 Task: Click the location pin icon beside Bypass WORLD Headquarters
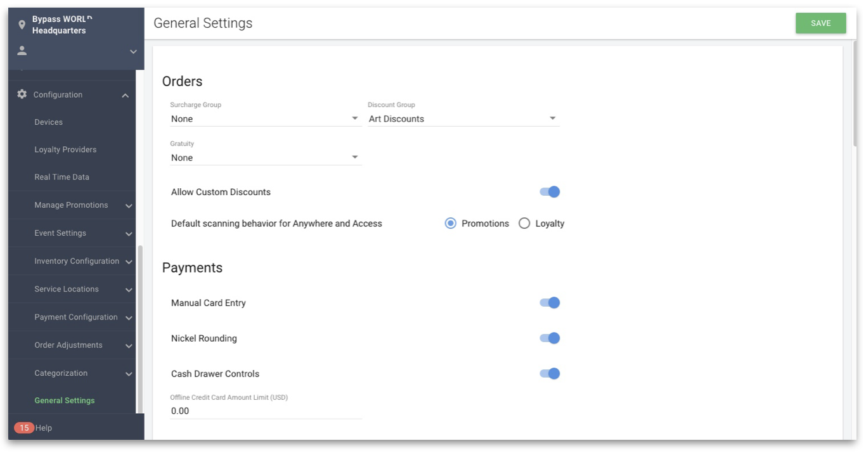22,25
